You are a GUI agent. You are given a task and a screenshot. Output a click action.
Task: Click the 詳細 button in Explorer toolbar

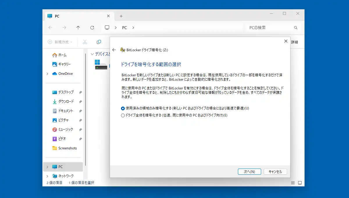[x=295, y=42]
